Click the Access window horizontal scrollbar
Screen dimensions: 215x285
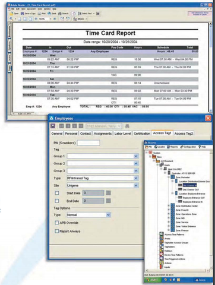[x=178, y=270]
